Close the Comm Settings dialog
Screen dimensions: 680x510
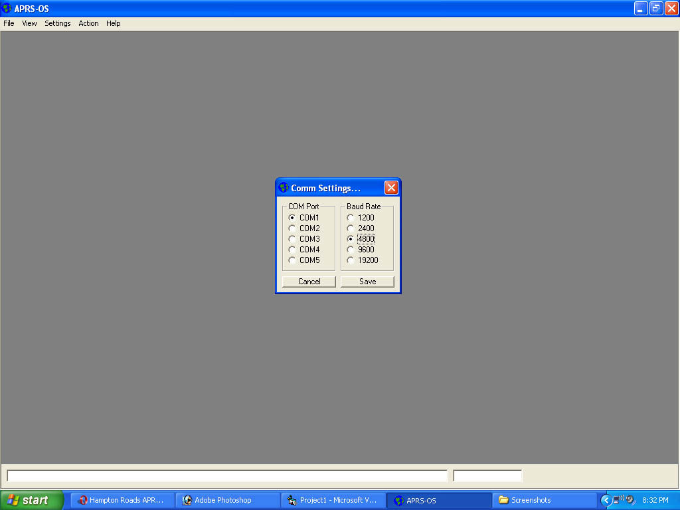pyautogui.click(x=391, y=188)
